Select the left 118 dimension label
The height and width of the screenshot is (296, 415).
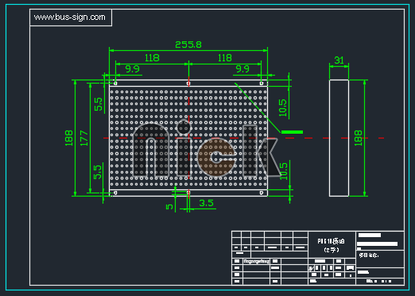click(152, 58)
